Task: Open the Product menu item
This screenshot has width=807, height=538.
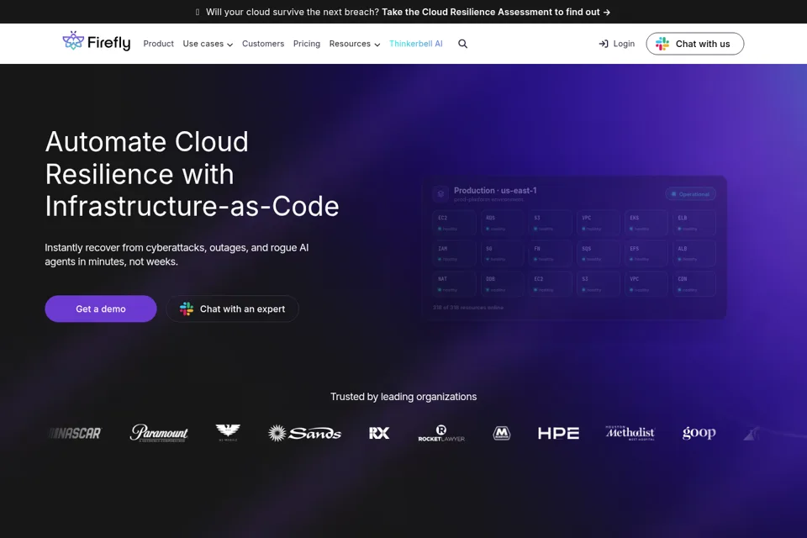Action: click(x=159, y=44)
